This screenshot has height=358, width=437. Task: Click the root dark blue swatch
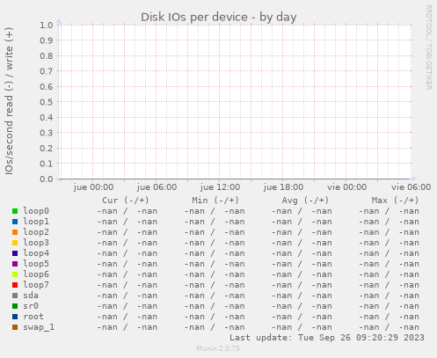15,317
